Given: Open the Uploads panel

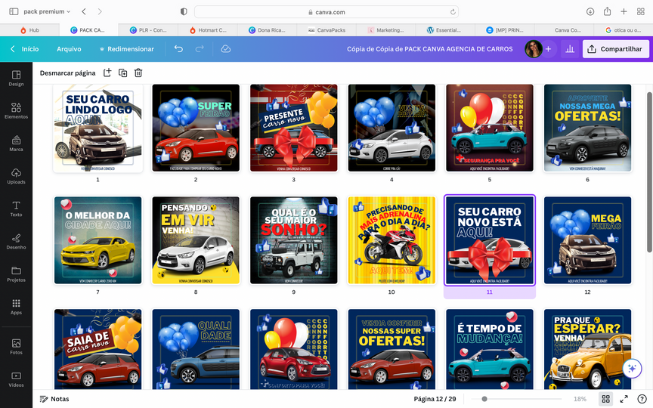Looking at the screenshot, I should tap(16, 175).
